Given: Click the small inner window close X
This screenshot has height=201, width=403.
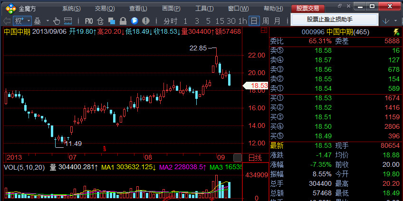Looking at the screenshot, I should point(348,6).
